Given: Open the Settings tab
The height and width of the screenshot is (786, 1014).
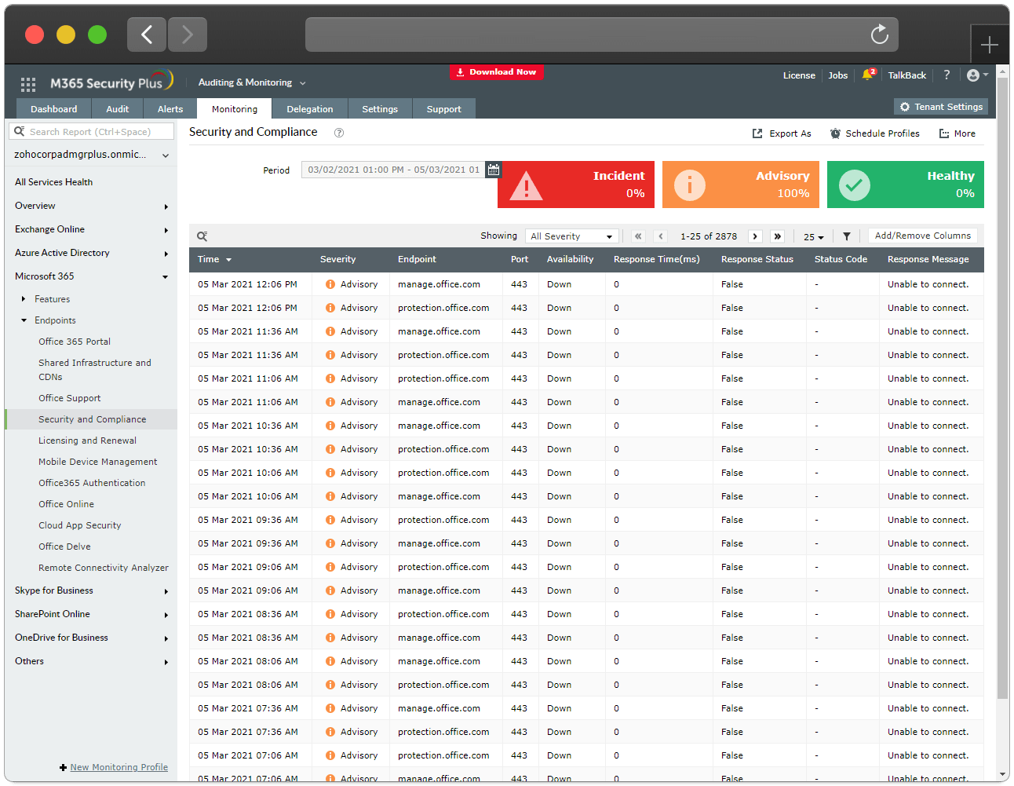Looking at the screenshot, I should 380,109.
